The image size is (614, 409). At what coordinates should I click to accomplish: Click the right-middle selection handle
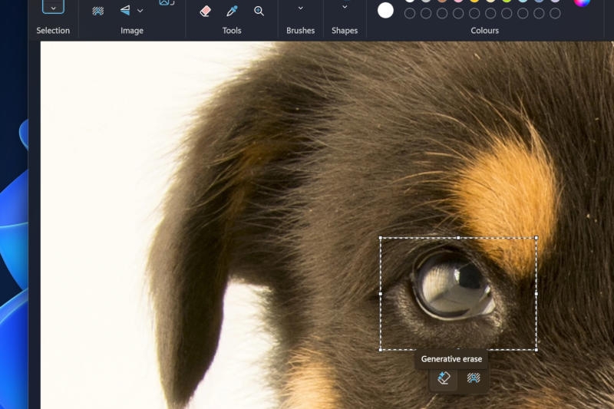coord(536,293)
